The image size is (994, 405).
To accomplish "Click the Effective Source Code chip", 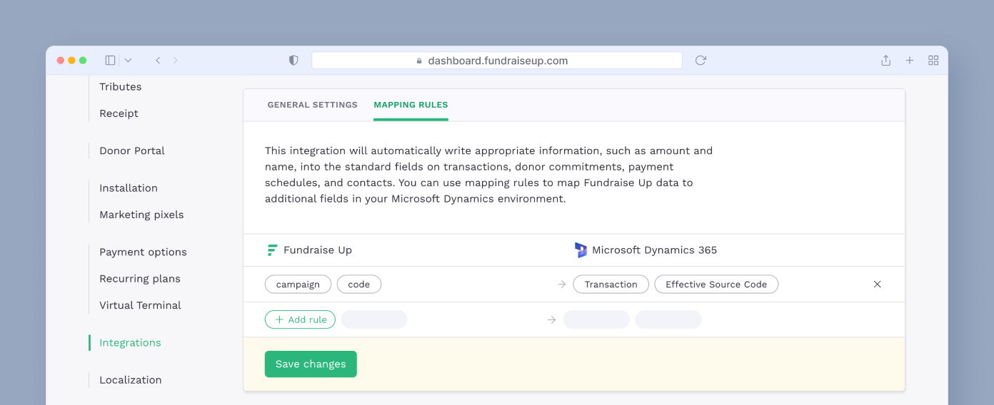I will pos(716,284).
